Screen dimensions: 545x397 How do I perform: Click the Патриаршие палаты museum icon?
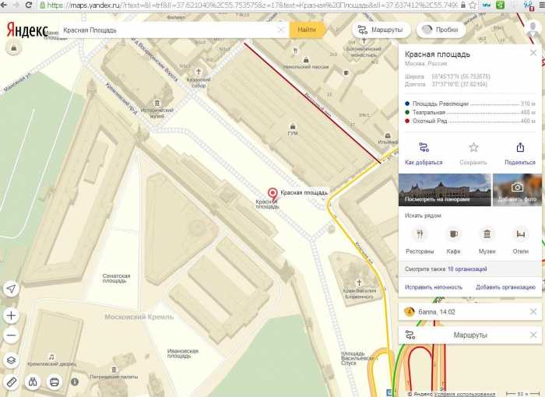114,370
